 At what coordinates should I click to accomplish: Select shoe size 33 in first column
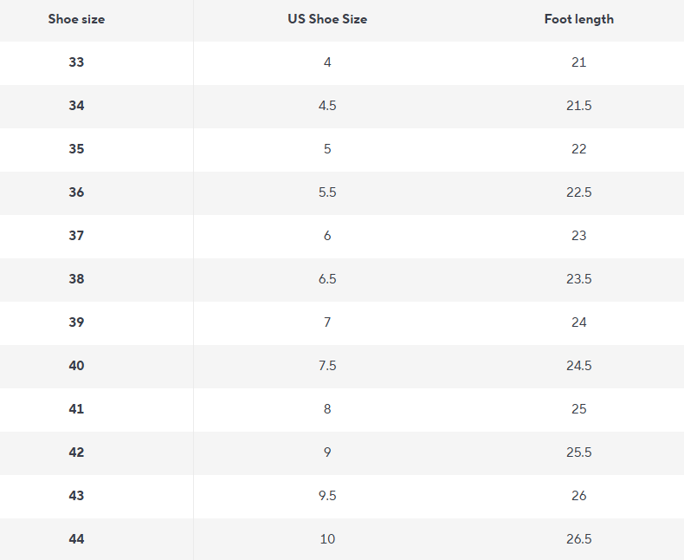coord(76,62)
